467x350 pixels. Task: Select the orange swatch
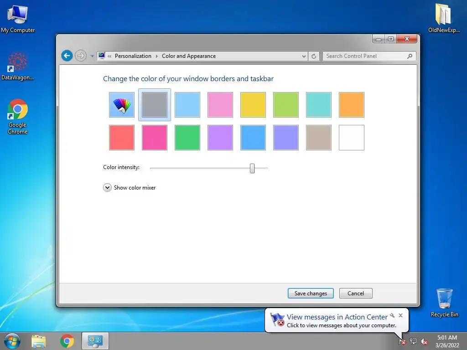pyautogui.click(x=352, y=105)
